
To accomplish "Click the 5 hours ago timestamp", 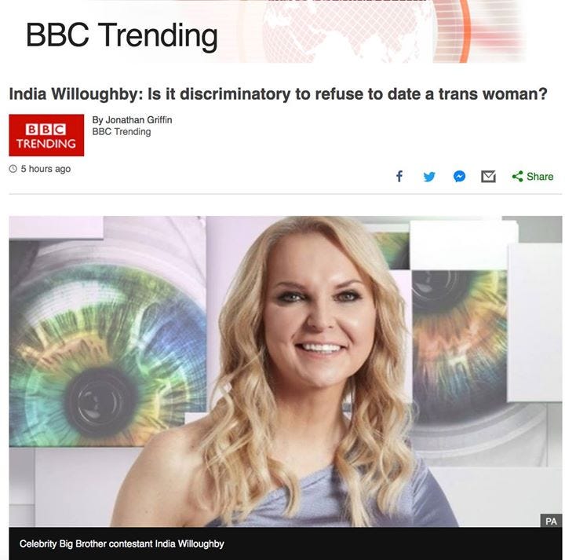I will pos(46,169).
